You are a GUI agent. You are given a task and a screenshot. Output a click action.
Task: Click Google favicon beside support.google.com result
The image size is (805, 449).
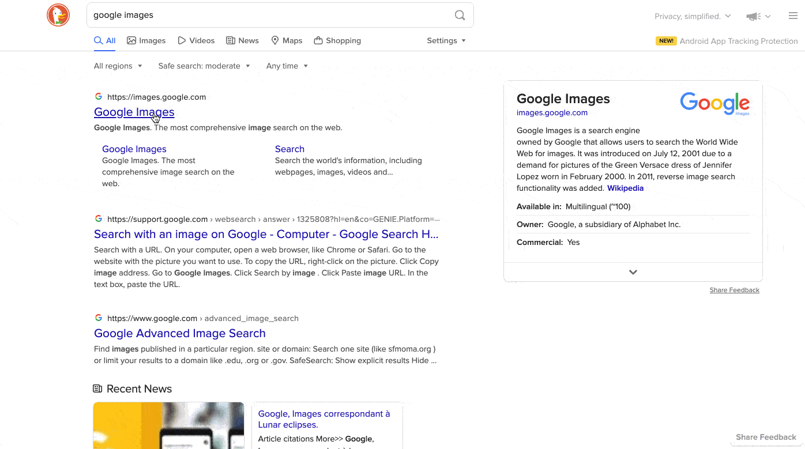click(99, 219)
